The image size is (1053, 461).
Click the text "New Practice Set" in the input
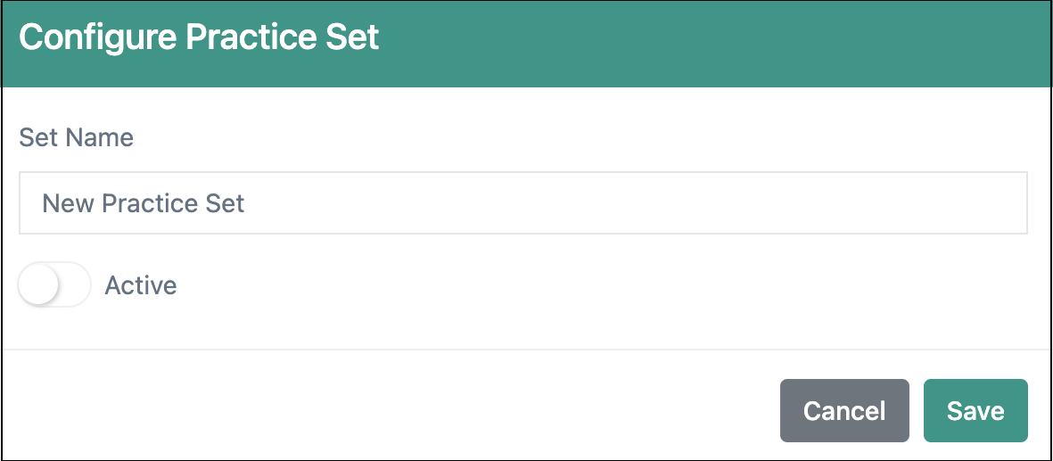(x=144, y=203)
